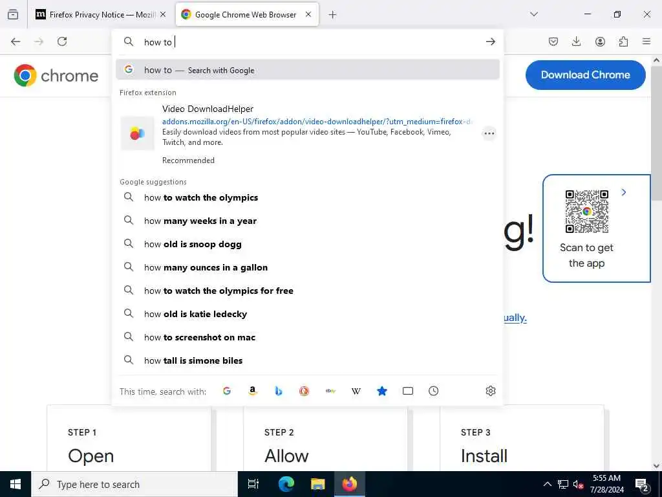Screen dimensions: 662x497
Task: Pick suggestion 'how tall is simone biles'
Action: pyautogui.click(x=308, y=360)
